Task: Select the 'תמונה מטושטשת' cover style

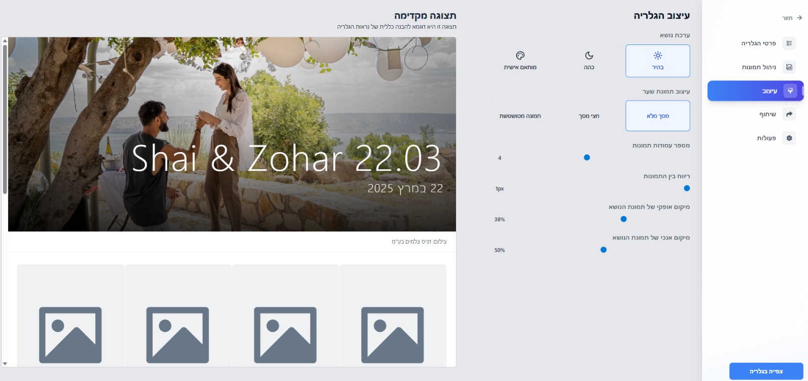Action: click(520, 116)
